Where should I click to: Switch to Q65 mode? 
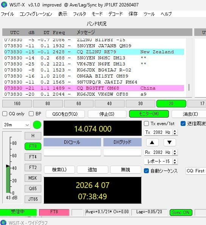pos(33,189)
